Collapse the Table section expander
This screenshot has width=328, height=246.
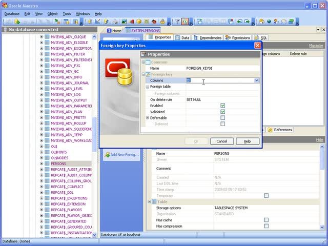(149, 202)
